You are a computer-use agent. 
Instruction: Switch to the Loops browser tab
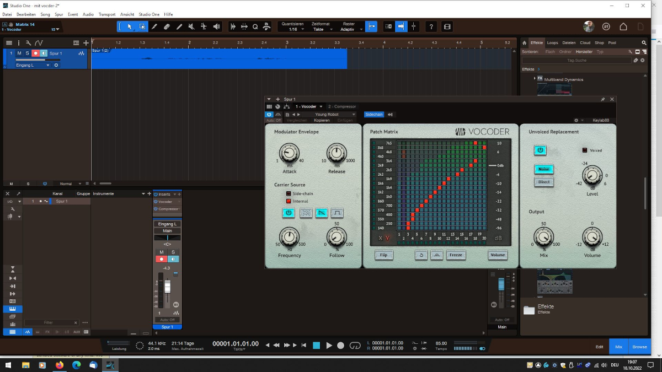coord(553,42)
